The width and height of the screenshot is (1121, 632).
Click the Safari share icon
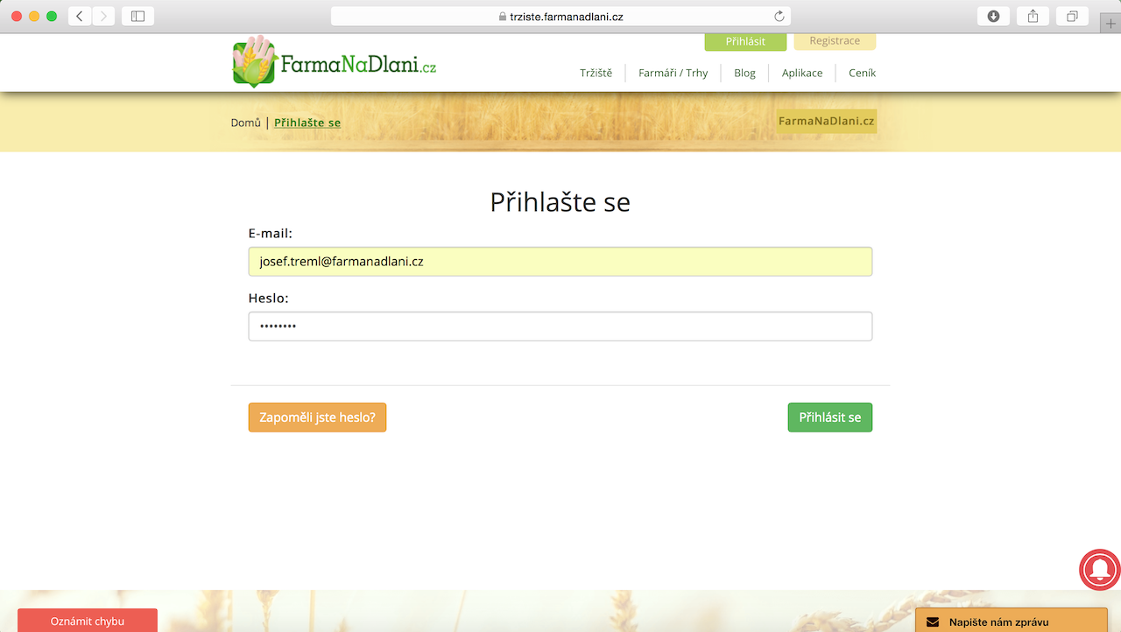pyautogui.click(x=1033, y=17)
